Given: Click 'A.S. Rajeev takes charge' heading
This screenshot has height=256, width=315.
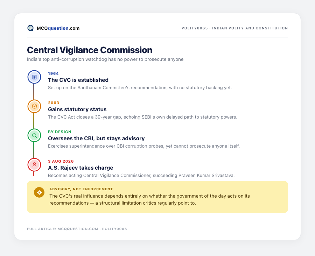Looking at the screenshot, I should [x=80, y=168].
